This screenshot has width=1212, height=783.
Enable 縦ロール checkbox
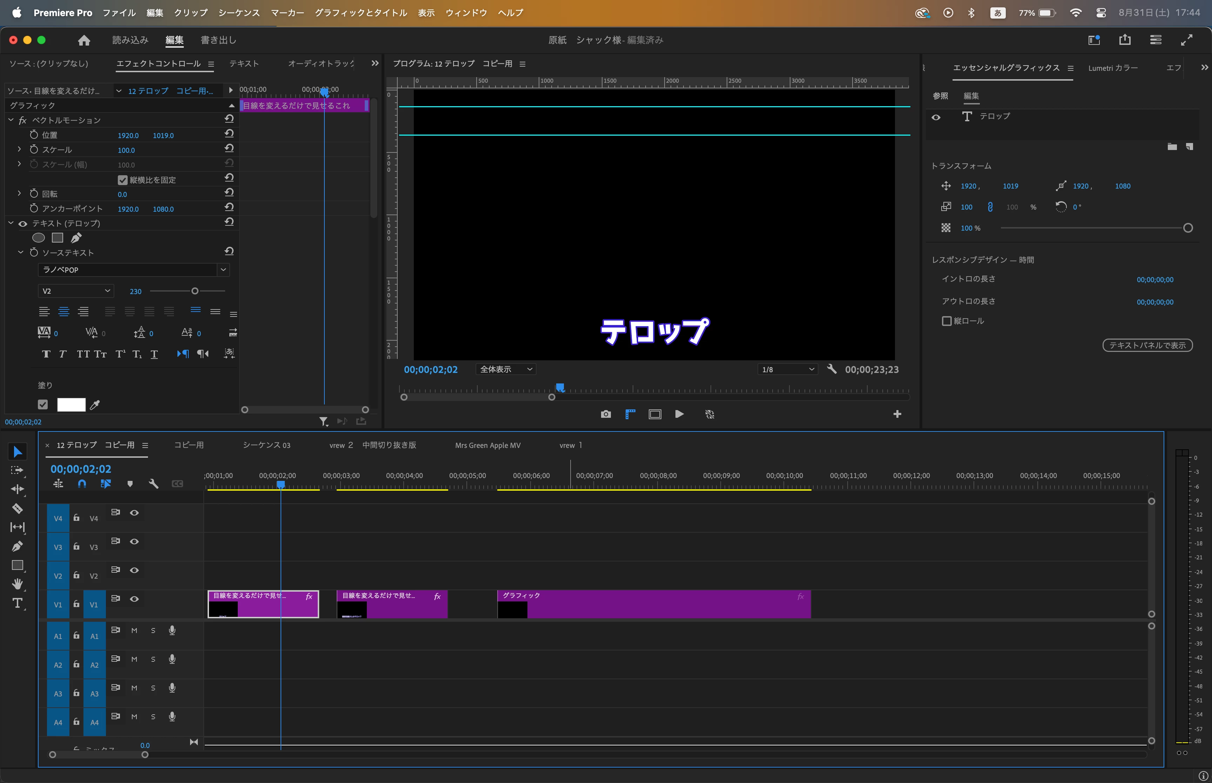pos(947,321)
